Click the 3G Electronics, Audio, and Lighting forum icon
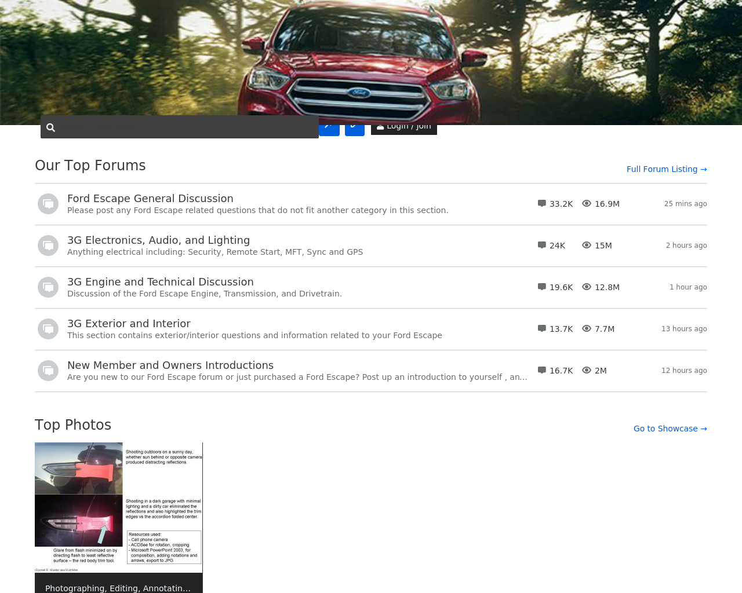The height and width of the screenshot is (593, 742). point(48,245)
